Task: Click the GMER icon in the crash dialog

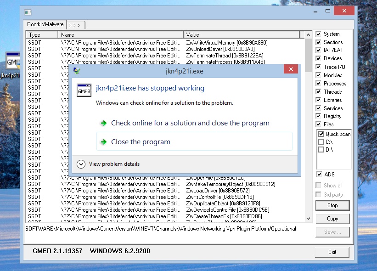Action: coord(84,90)
